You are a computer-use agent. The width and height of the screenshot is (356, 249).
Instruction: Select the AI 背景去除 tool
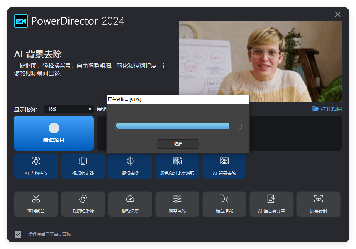click(x=224, y=166)
